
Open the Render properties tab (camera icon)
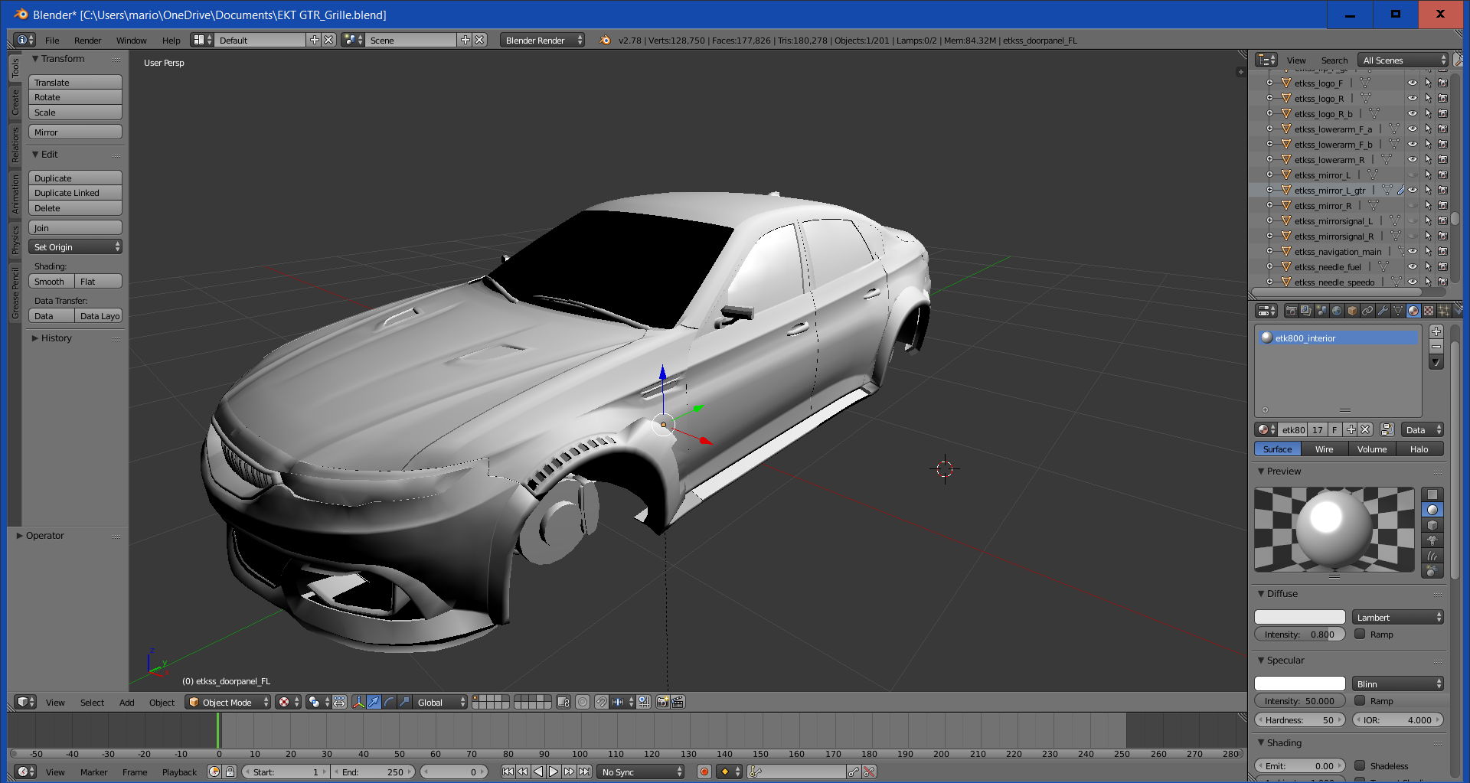[x=1292, y=311]
